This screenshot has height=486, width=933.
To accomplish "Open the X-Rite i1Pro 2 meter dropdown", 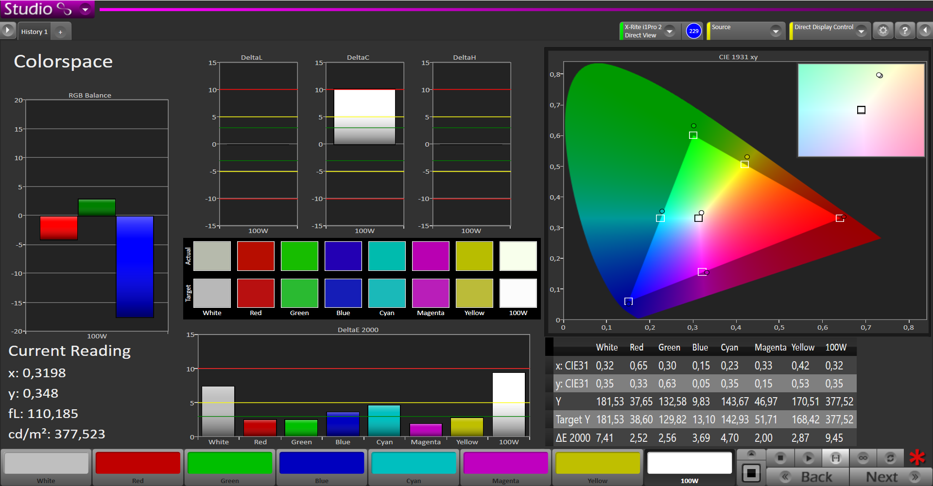I will (670, 31).
